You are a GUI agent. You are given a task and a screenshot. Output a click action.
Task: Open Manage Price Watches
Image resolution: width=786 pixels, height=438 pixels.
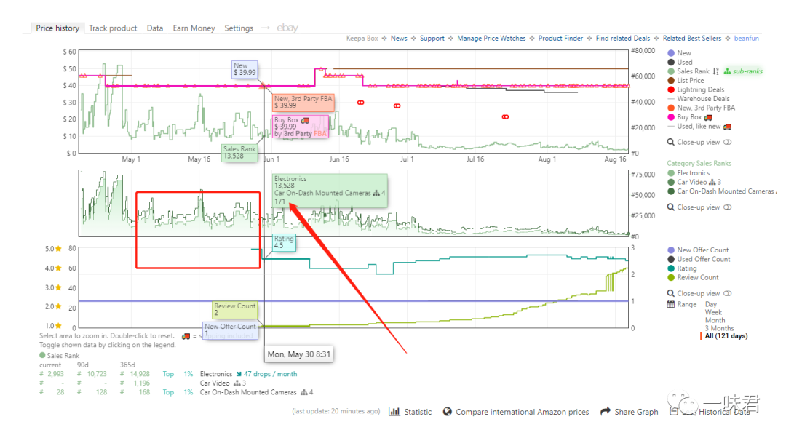pyautogui.click(x=491, y=38)
